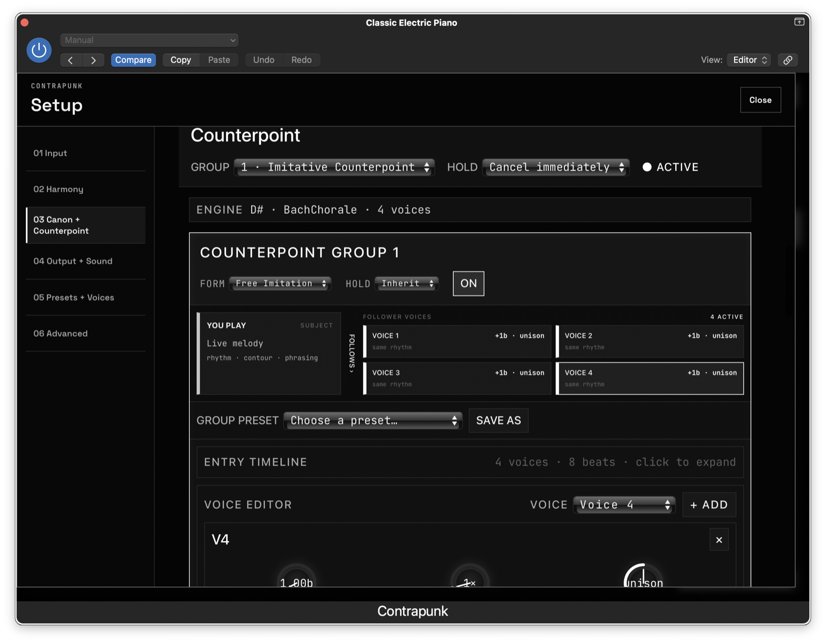Click the FOLLOWS vertical label

tap(352, 353)
